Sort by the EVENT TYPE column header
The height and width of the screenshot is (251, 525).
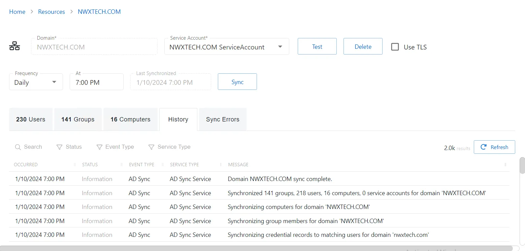141,165
